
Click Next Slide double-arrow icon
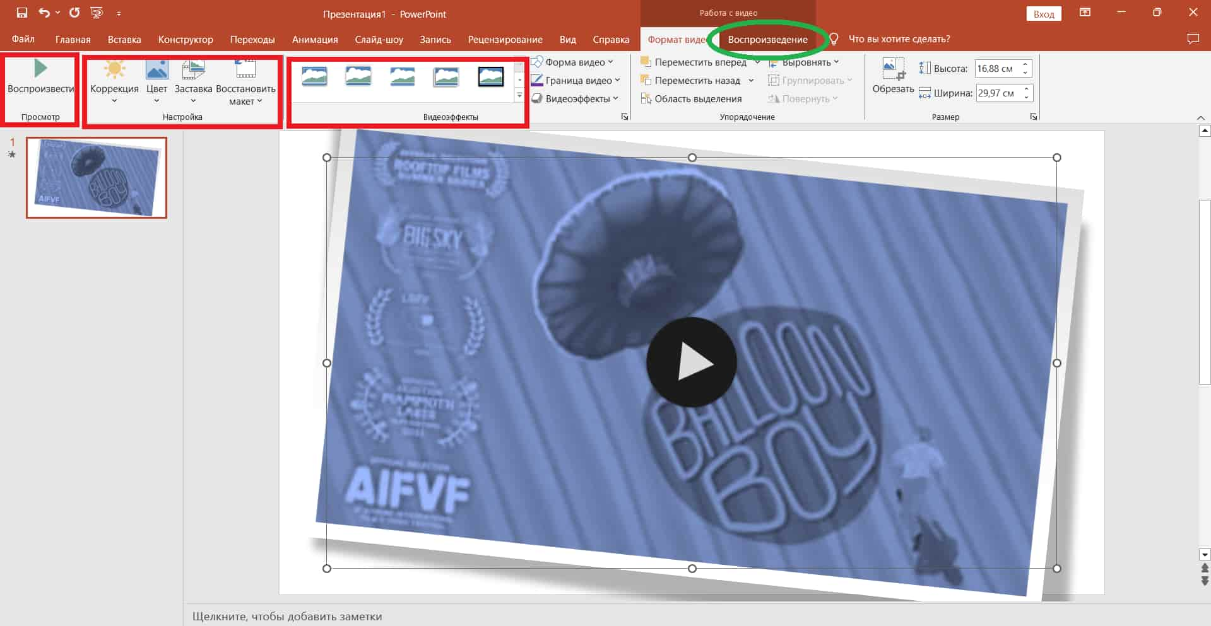1205,581
